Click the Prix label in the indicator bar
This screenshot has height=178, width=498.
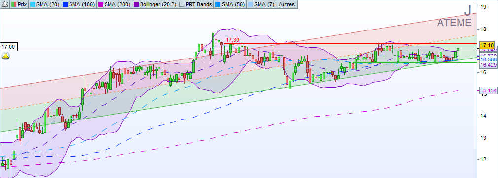point(22,4)
